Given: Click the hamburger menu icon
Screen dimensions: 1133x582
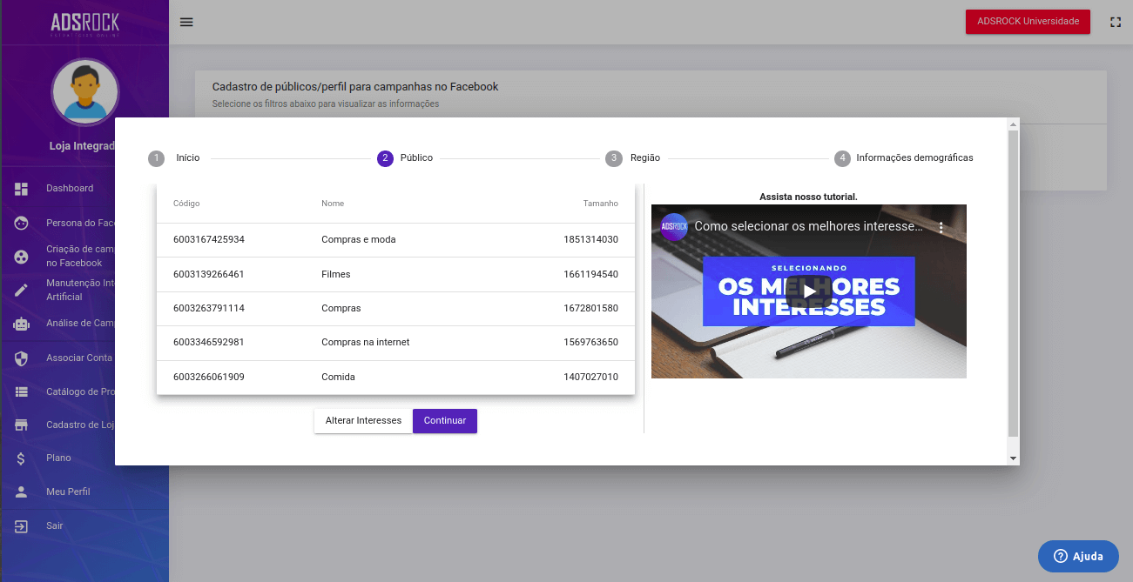Looking at the screenshot, I should (x=186, y=22).
